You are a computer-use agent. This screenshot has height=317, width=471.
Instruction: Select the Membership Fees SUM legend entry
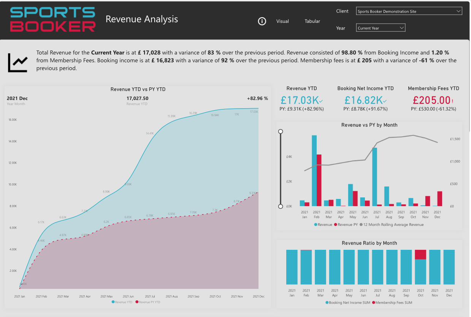[x=392, y=303]
